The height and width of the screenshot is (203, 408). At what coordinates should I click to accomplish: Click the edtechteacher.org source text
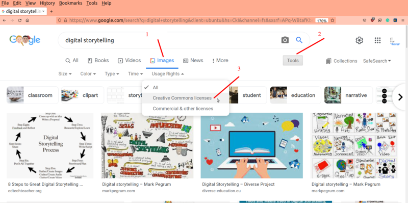tap(24, 191)
